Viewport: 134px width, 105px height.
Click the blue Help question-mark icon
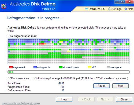tap(126, 9)
